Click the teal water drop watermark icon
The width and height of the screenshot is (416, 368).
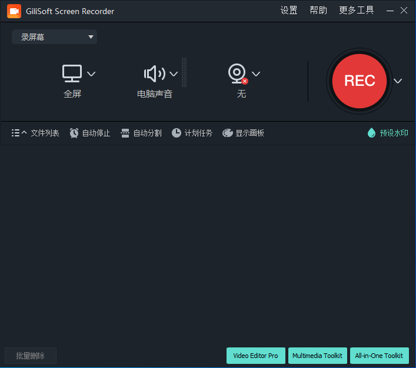[371, 133]
